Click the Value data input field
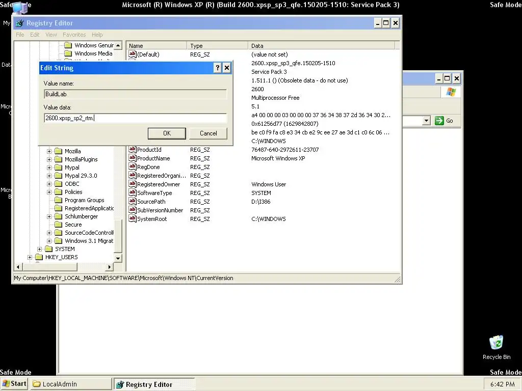Viewport: 522px width, 391px height. coord(135,118)
